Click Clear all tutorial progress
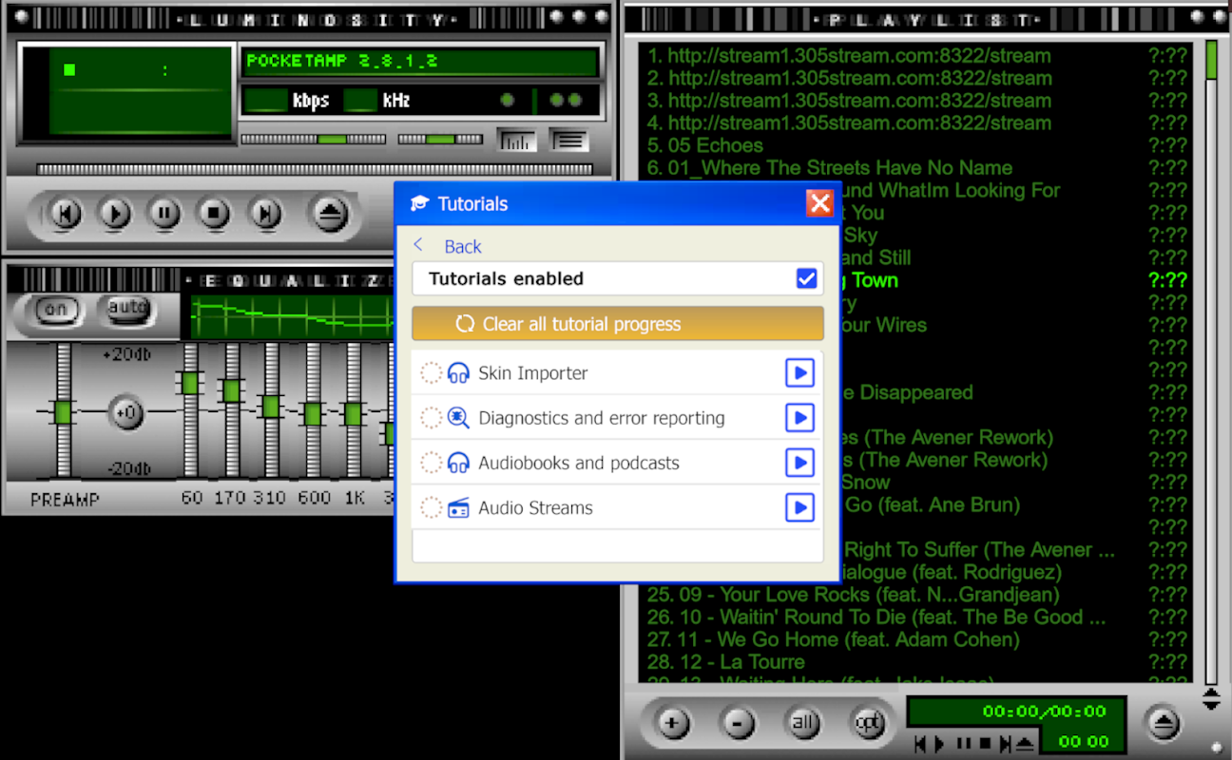Image resolution: width=1232 pixels, height=760 pixels. coord(618,324)
